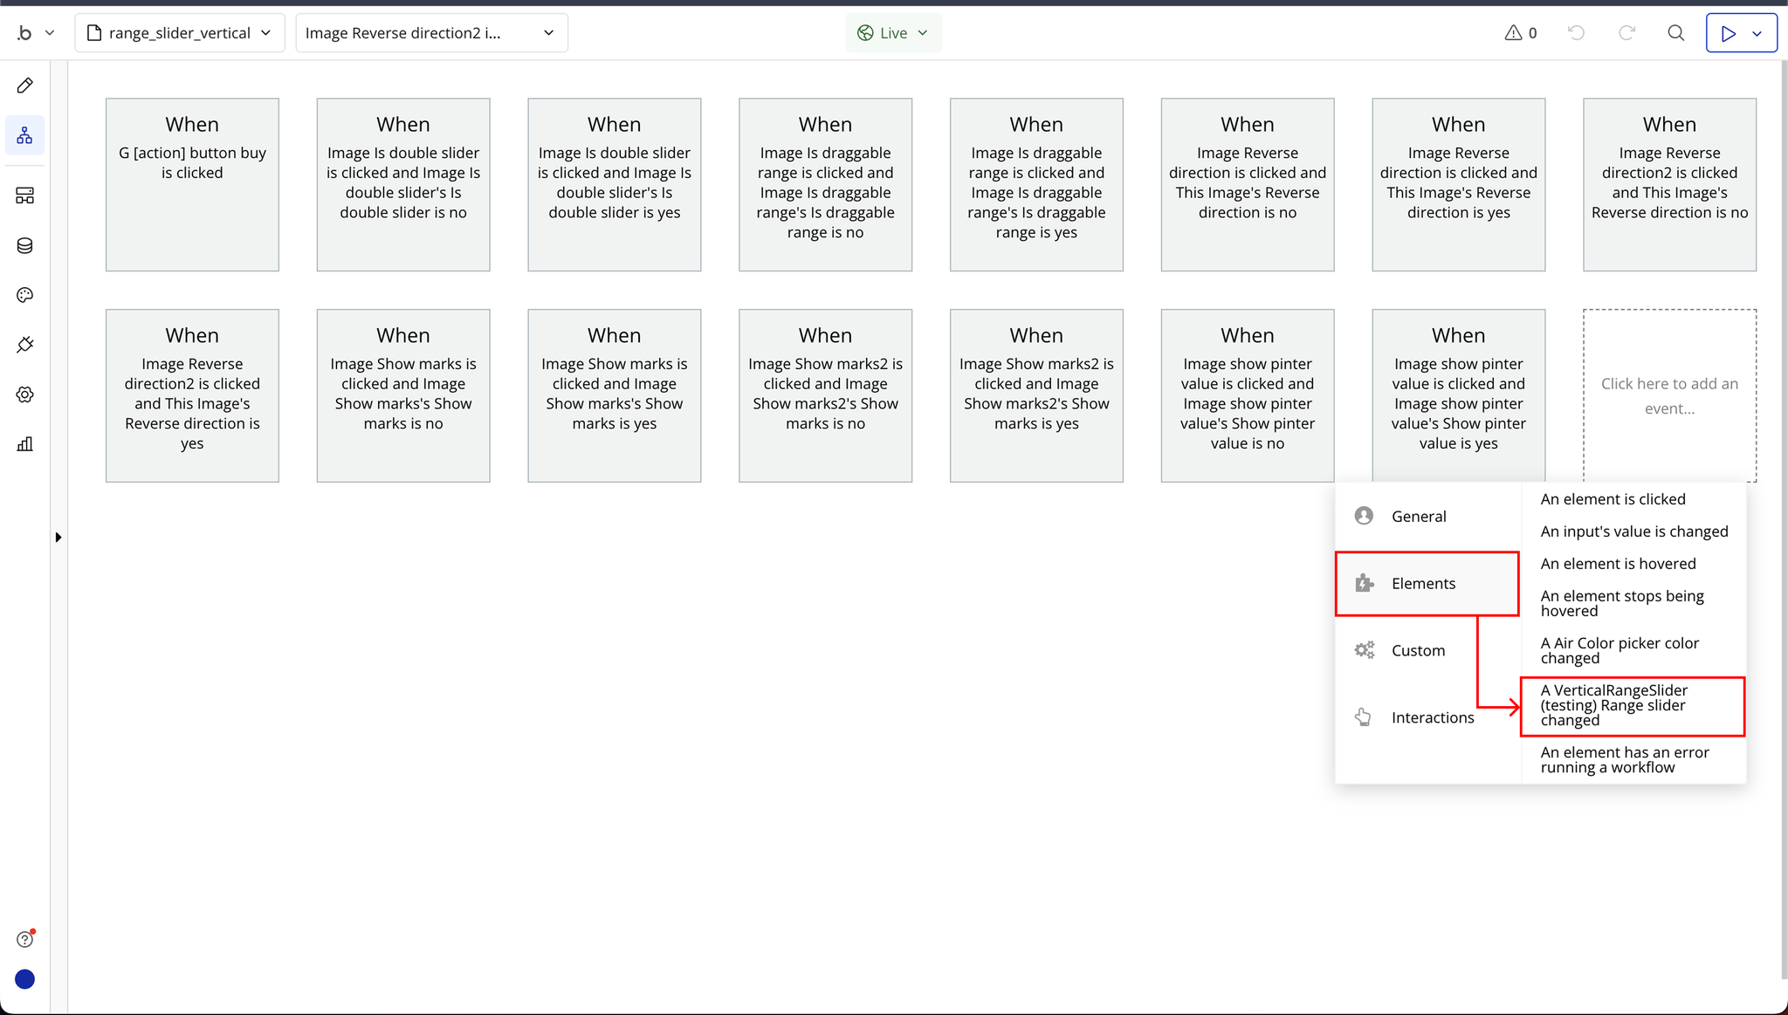Click the issues warning triangle counter
The image size is (1788, 1015).
(x=1521, y=33)
